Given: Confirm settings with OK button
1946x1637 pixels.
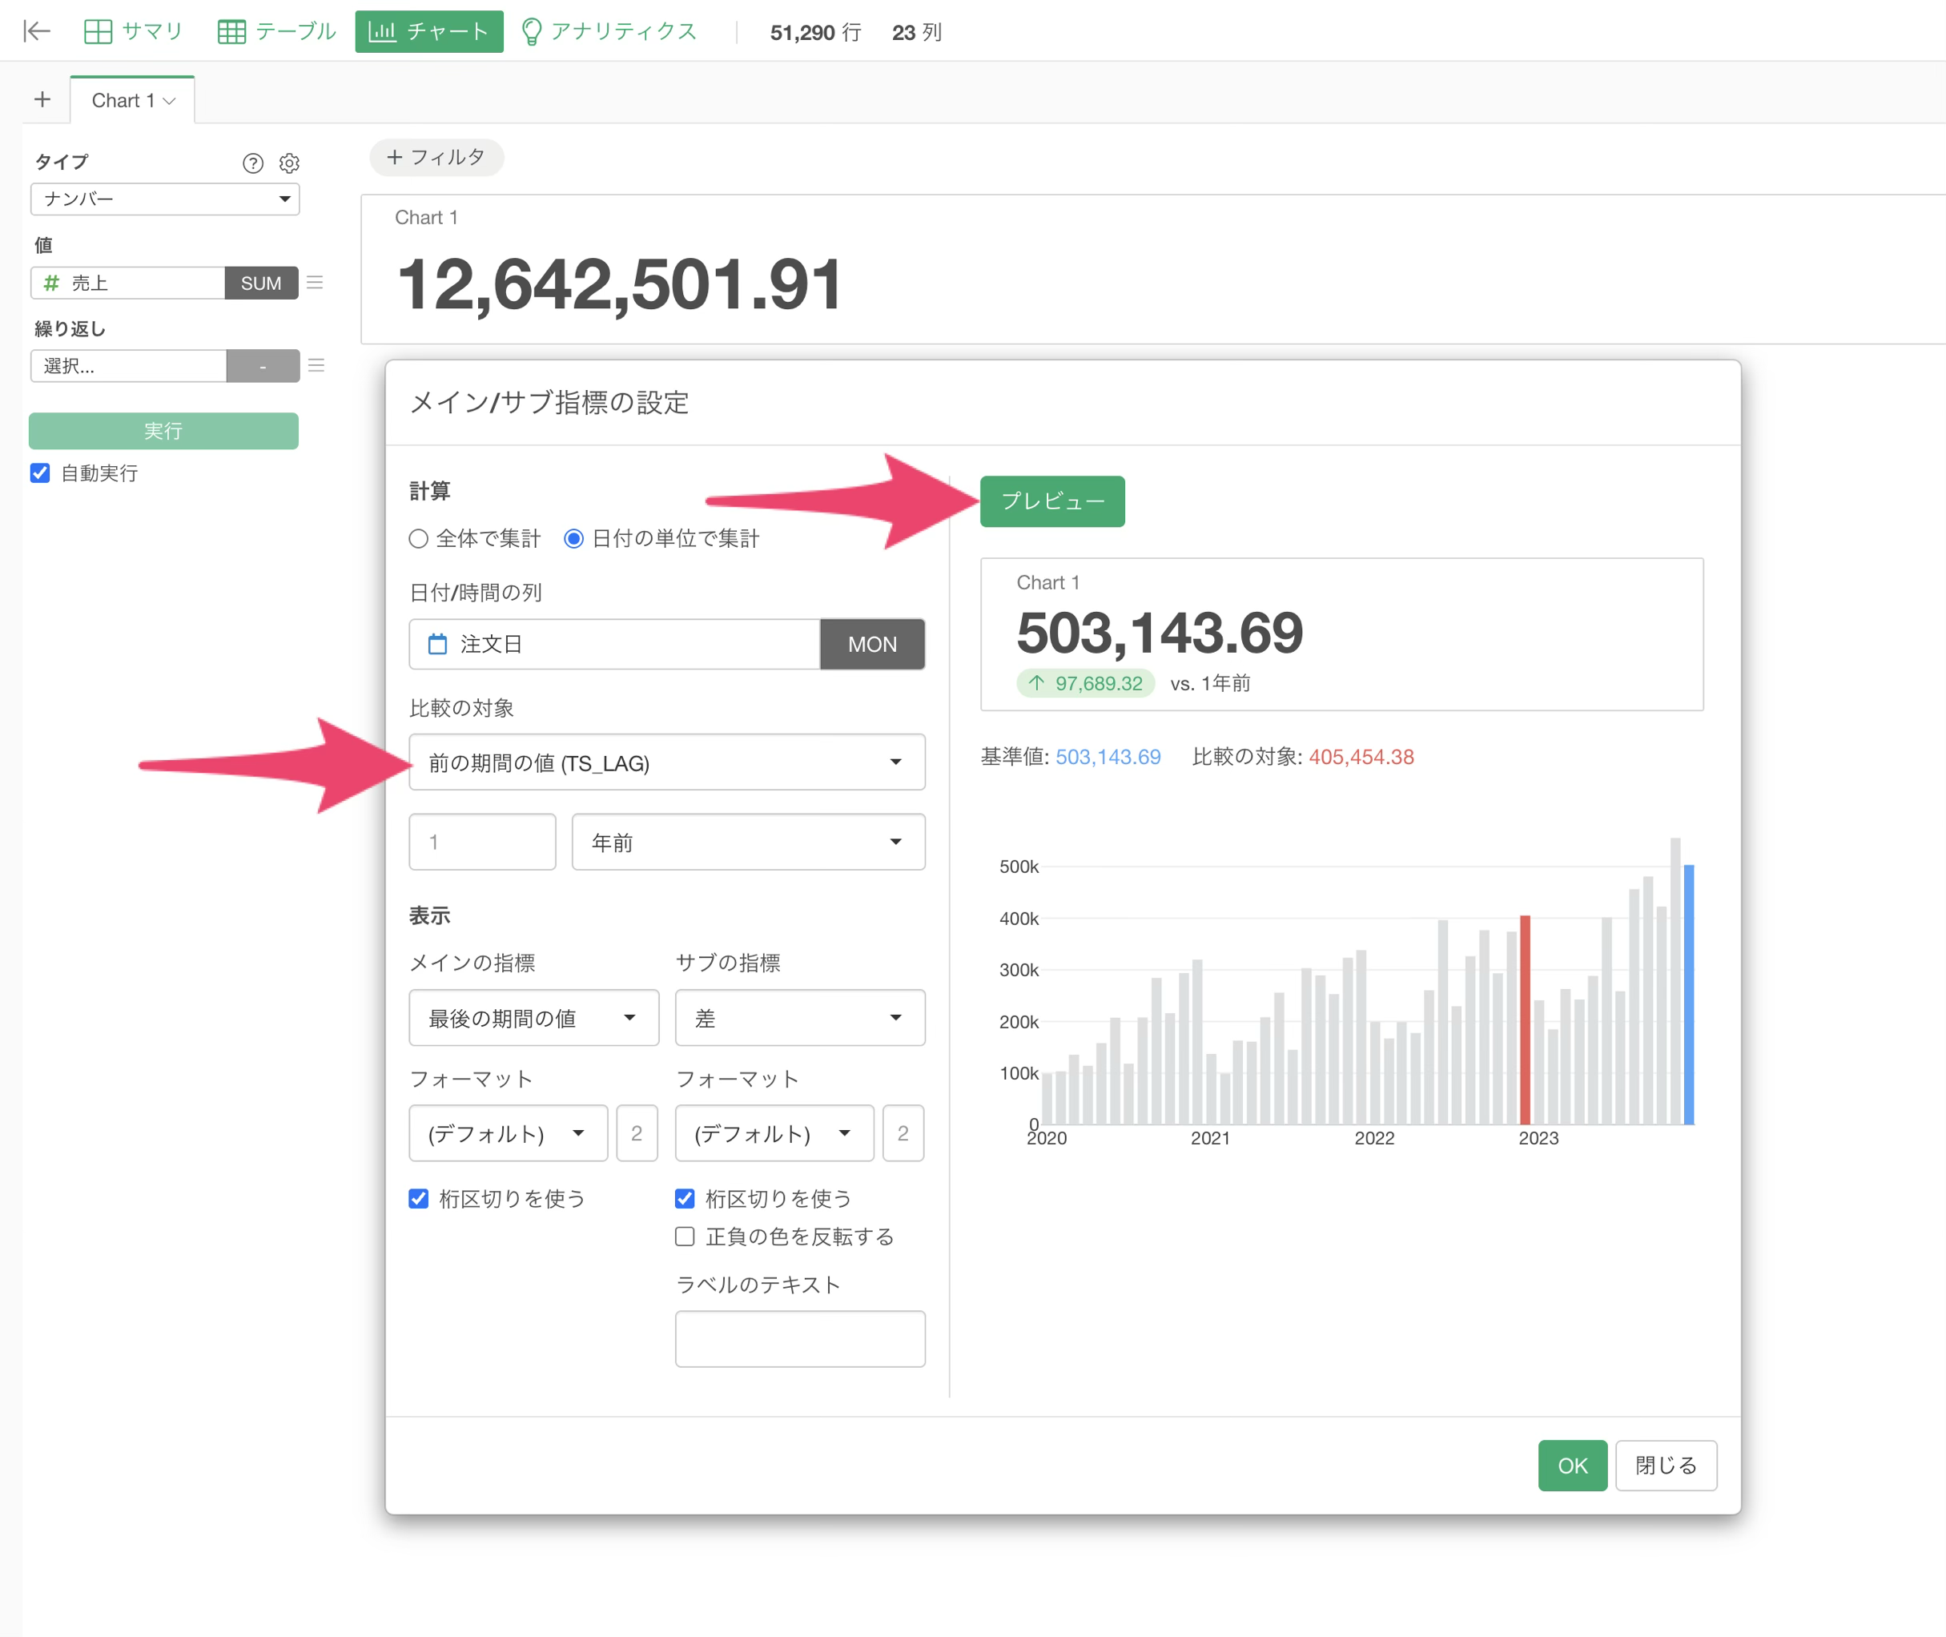Looking at the screenshot, I should 1572,1466.
